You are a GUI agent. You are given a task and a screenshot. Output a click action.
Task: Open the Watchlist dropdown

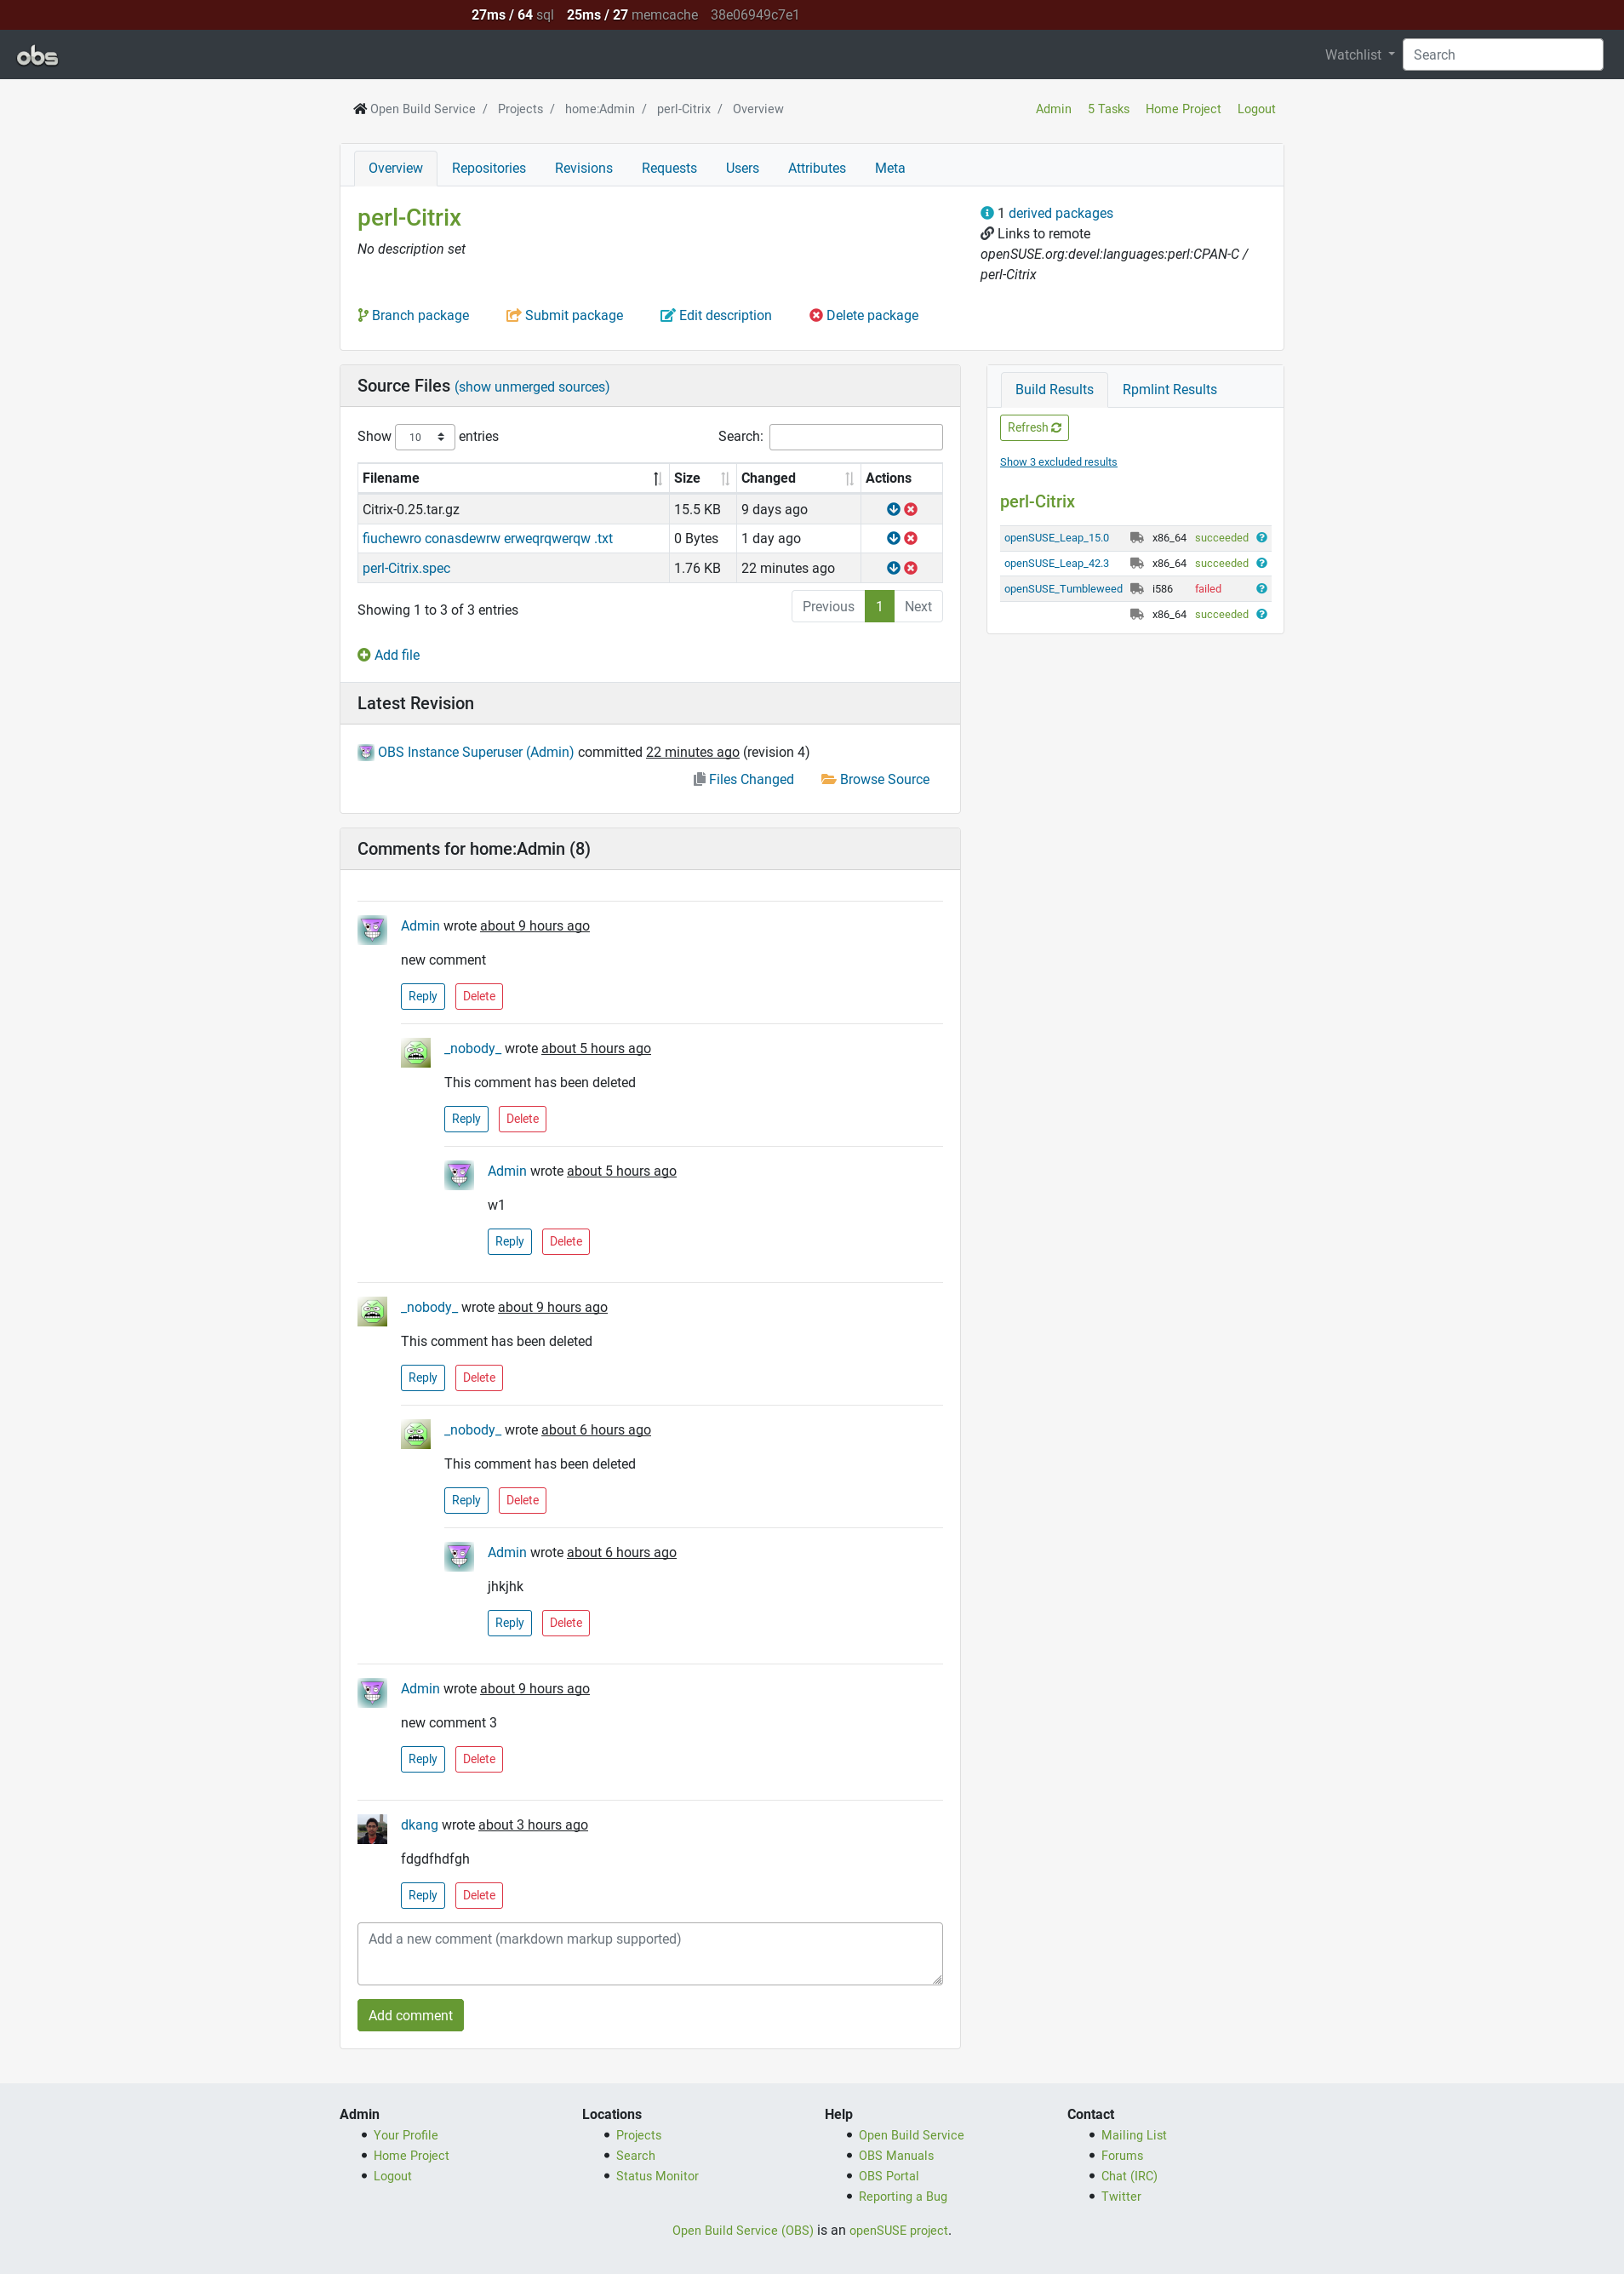click(1357, 54)
